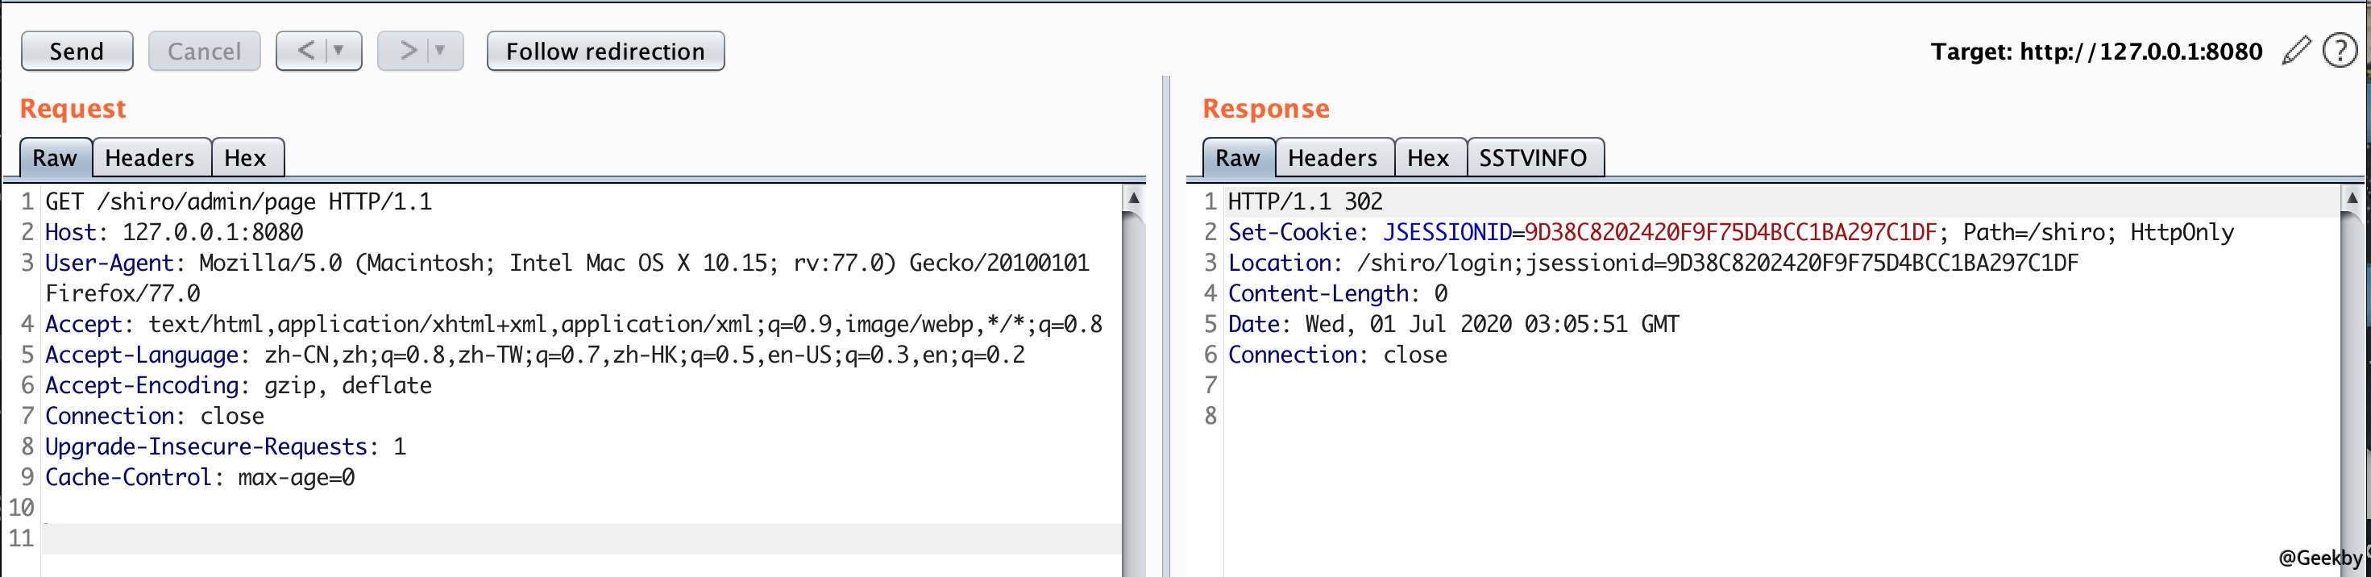This screenshot has width=2371, height=577.
Task: Open the forward history dropdown arrow
Action: tap(441, 51)
